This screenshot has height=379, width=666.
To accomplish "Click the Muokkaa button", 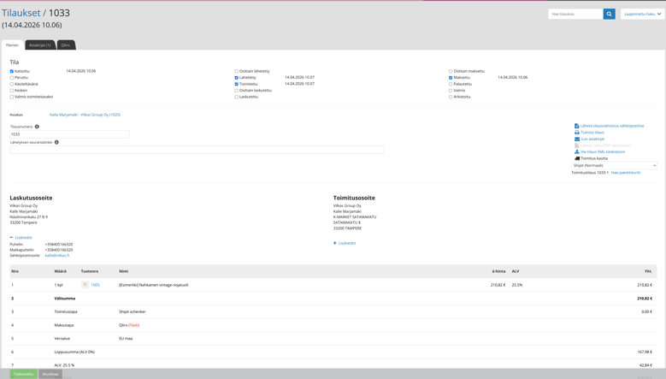I will point(50,374).
